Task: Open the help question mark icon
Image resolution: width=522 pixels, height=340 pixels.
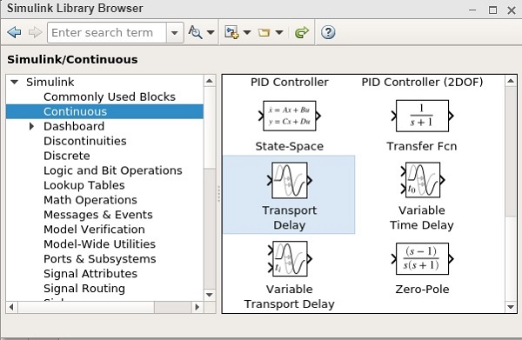Action: tap(328, 32)
